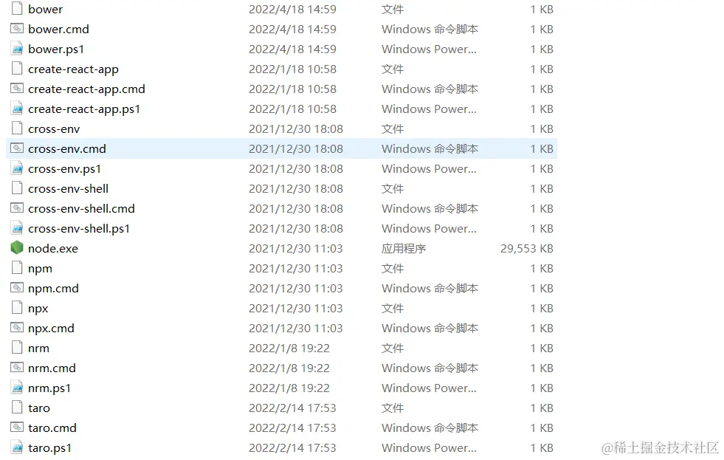
Task: Select the node.exe file name
Action: 53,249
